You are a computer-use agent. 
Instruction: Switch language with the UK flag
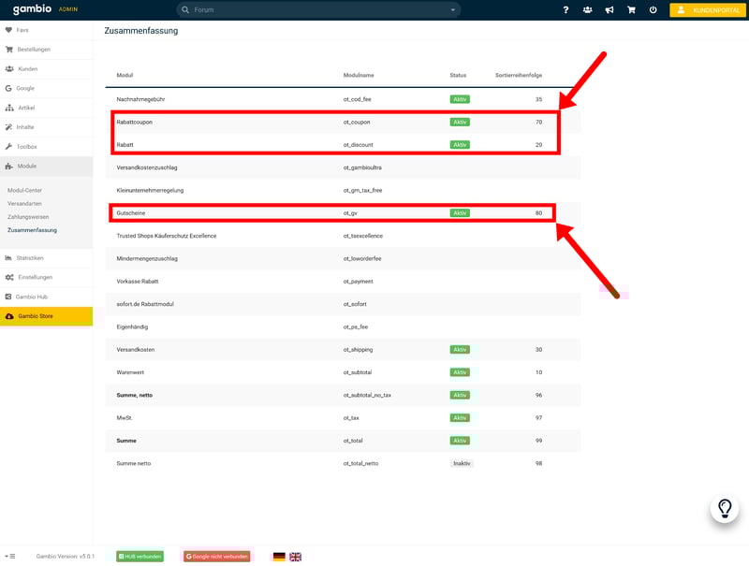coord(295,557)
